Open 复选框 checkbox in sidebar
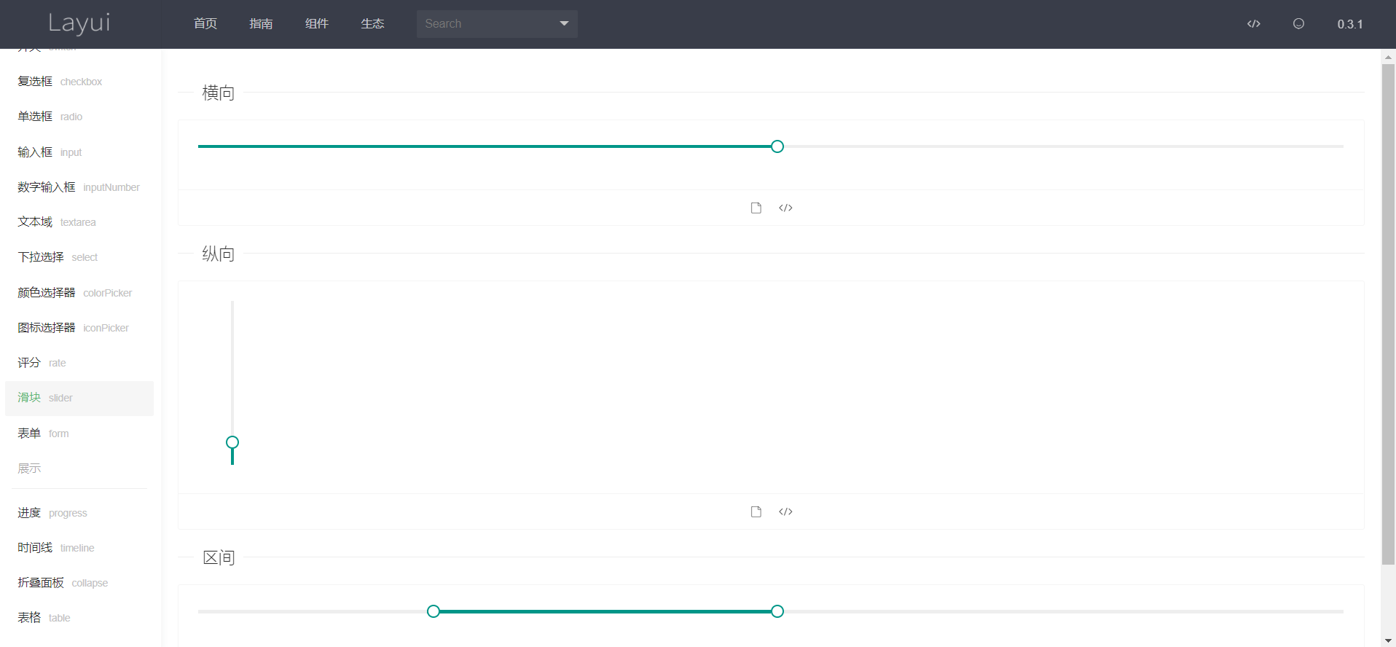The height and width of the screenshot is (647, 1396). tap(79, 82)
